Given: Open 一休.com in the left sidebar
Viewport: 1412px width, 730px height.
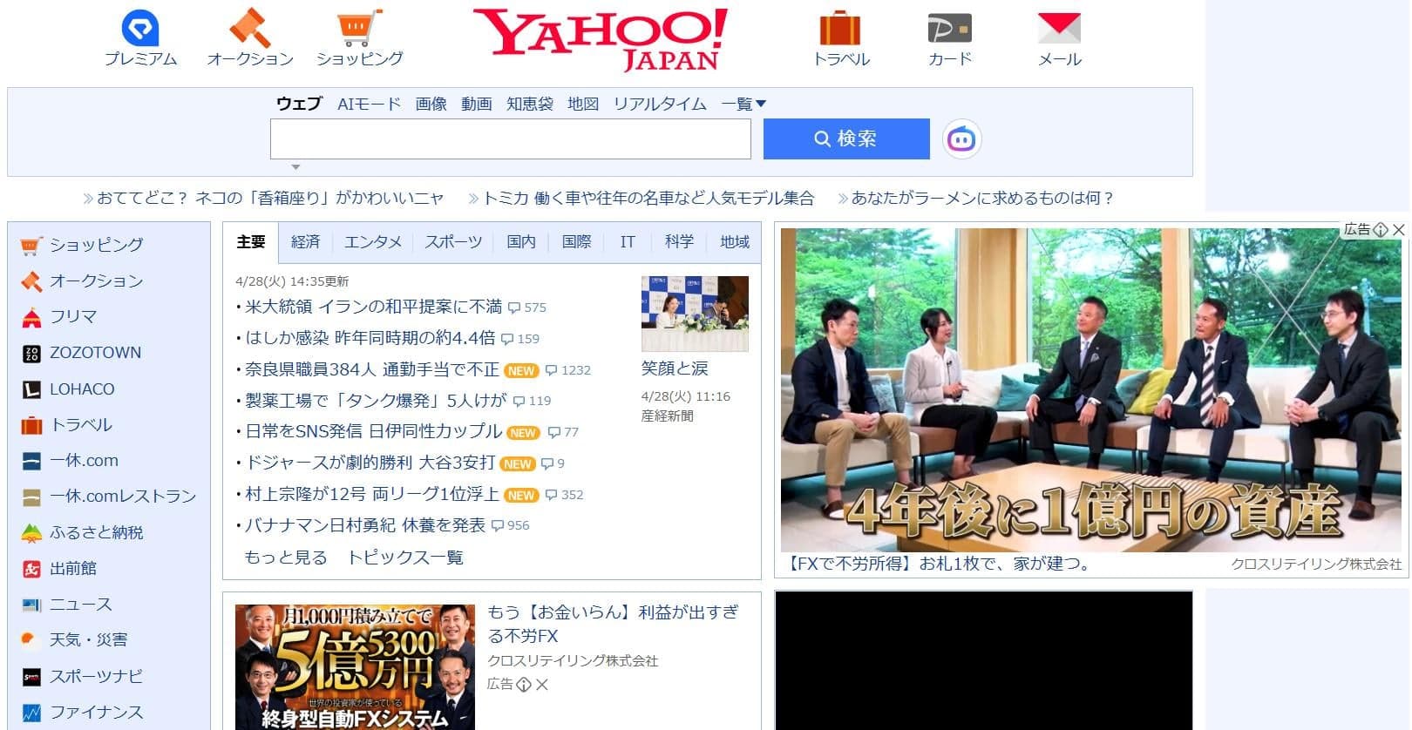Looking at the screenshot, I should click(84, 461).
